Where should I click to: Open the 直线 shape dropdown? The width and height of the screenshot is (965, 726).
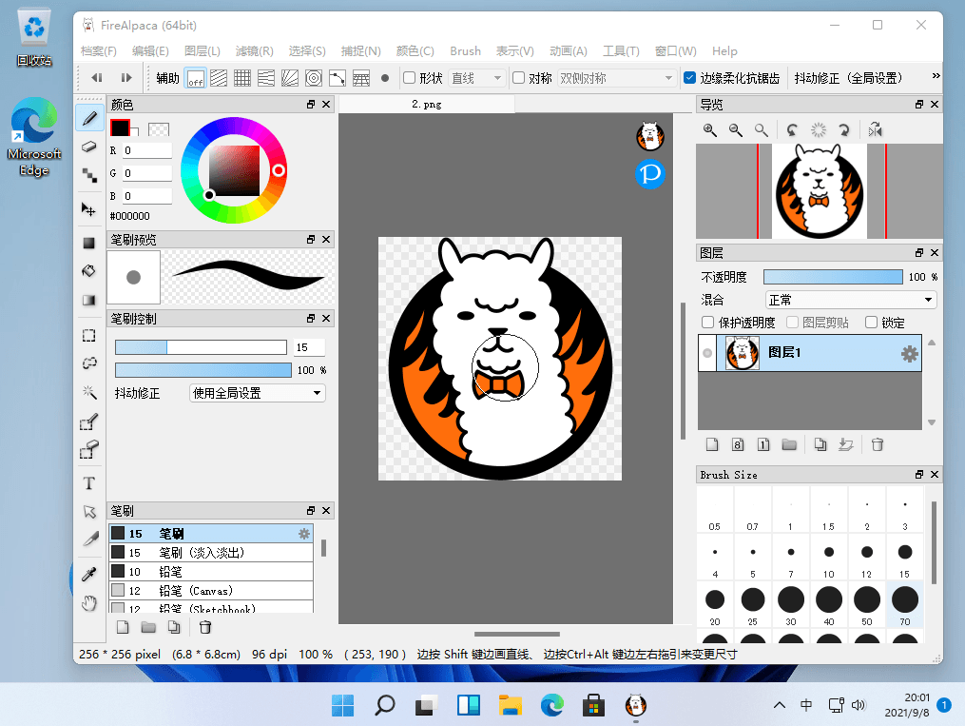pyautogui.click(x=477, y=78)
